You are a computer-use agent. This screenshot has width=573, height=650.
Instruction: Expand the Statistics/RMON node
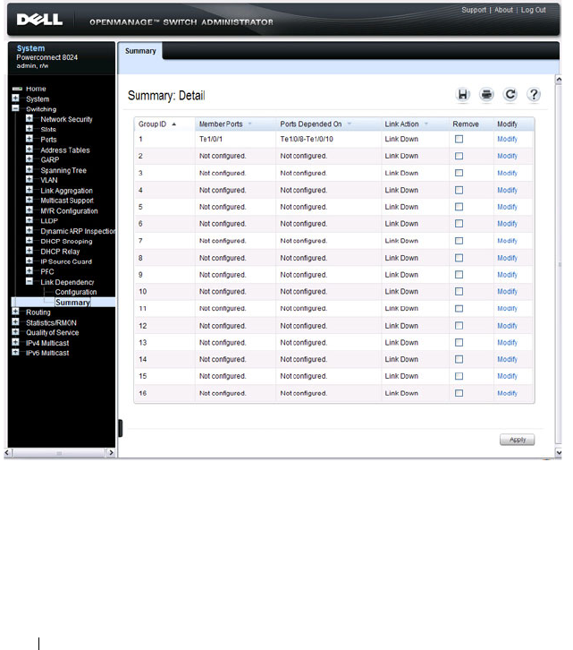pyautogui.click(x=15, y=321)
